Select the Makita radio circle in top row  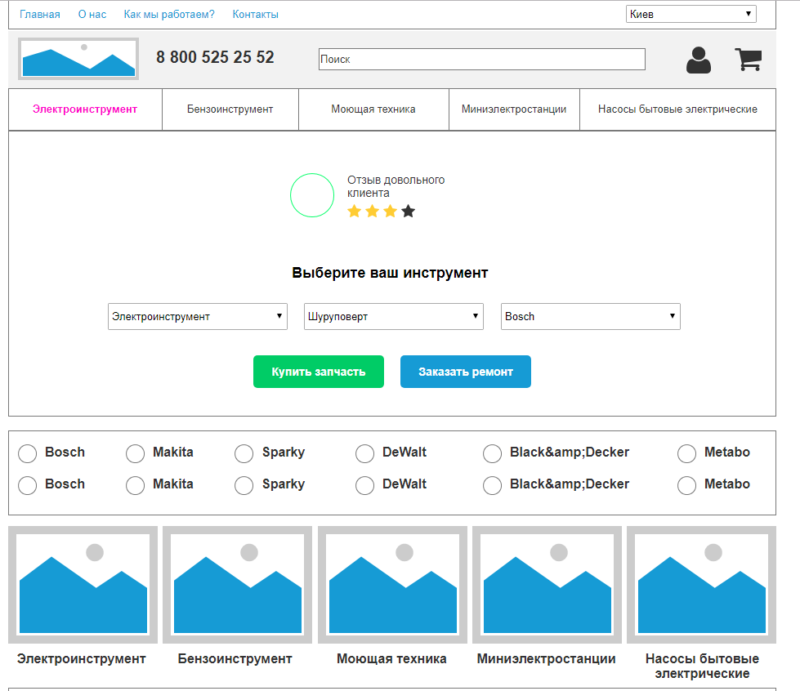click(x=136, y=453)
